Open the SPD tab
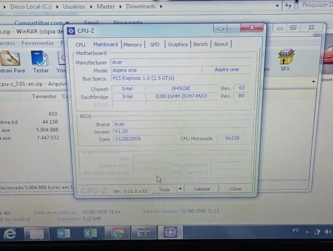Viewport: 333px width, 251px height. click(x=154, y=45)
